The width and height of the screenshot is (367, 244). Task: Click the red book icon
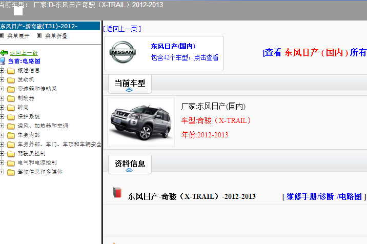117,193
